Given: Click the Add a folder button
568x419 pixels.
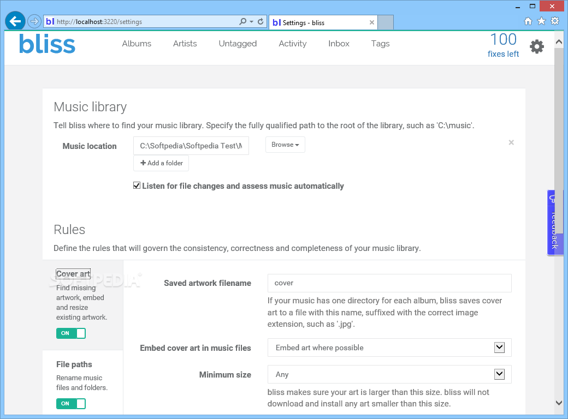Looking at the screenshot, I should [161, 163].
